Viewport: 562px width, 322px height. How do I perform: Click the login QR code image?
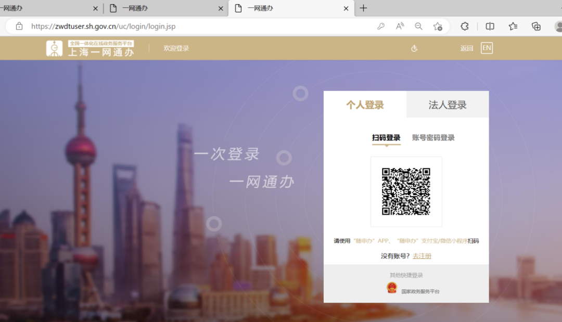[406, 191]
